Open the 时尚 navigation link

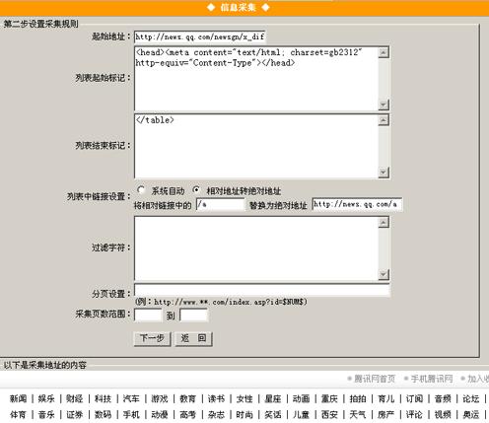click(x=244, y=414)
